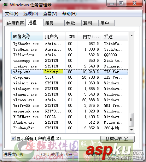This screenshot has width=146, height=162.
Task: Open the 查看(V) menu
Action: point(50,14)
